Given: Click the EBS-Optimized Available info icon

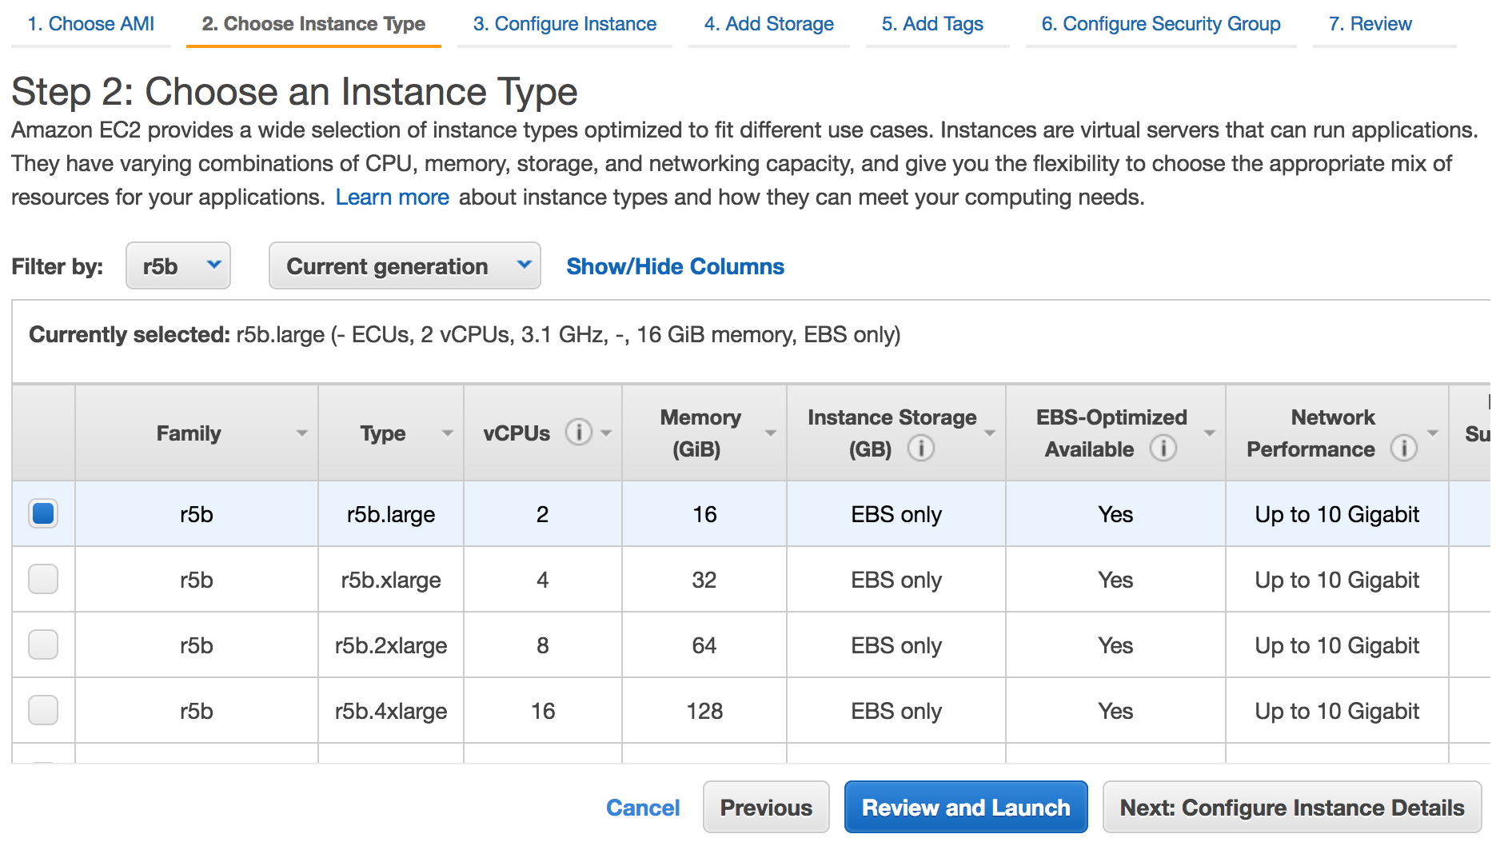Looking at the screenshot, I should pyautogui.click(x=1164, y=449).
